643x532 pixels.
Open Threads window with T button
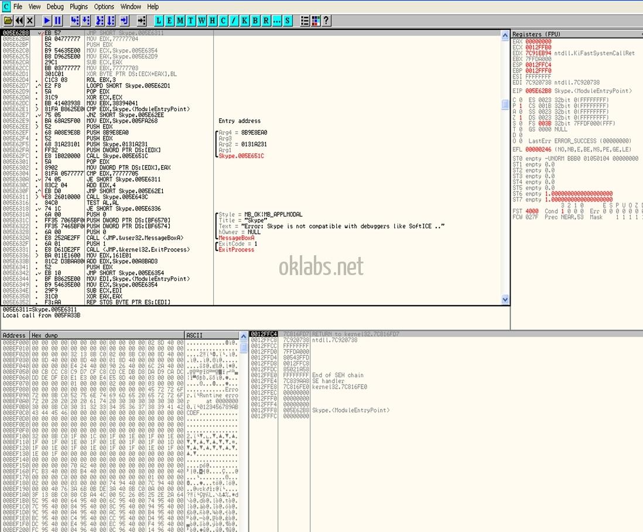[x=191, y=20]
